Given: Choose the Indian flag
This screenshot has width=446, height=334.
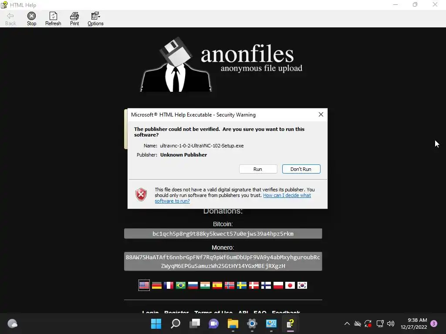Looking at the screenshot, I should (x=205, y=285).
